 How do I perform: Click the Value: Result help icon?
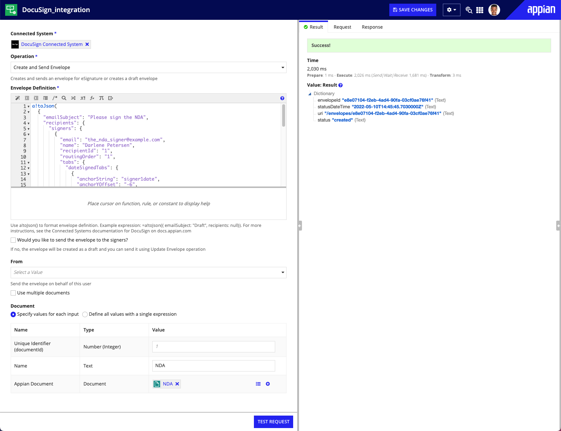click(x=340, y=85)
